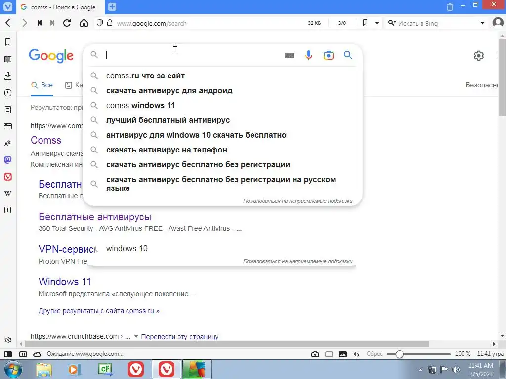Select suggestion 'скачать антивирус бесплатно без регистрации'
506x379 pixels.
(223, 165)
